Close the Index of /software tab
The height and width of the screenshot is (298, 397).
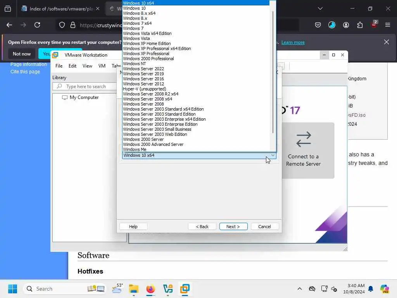98,9
